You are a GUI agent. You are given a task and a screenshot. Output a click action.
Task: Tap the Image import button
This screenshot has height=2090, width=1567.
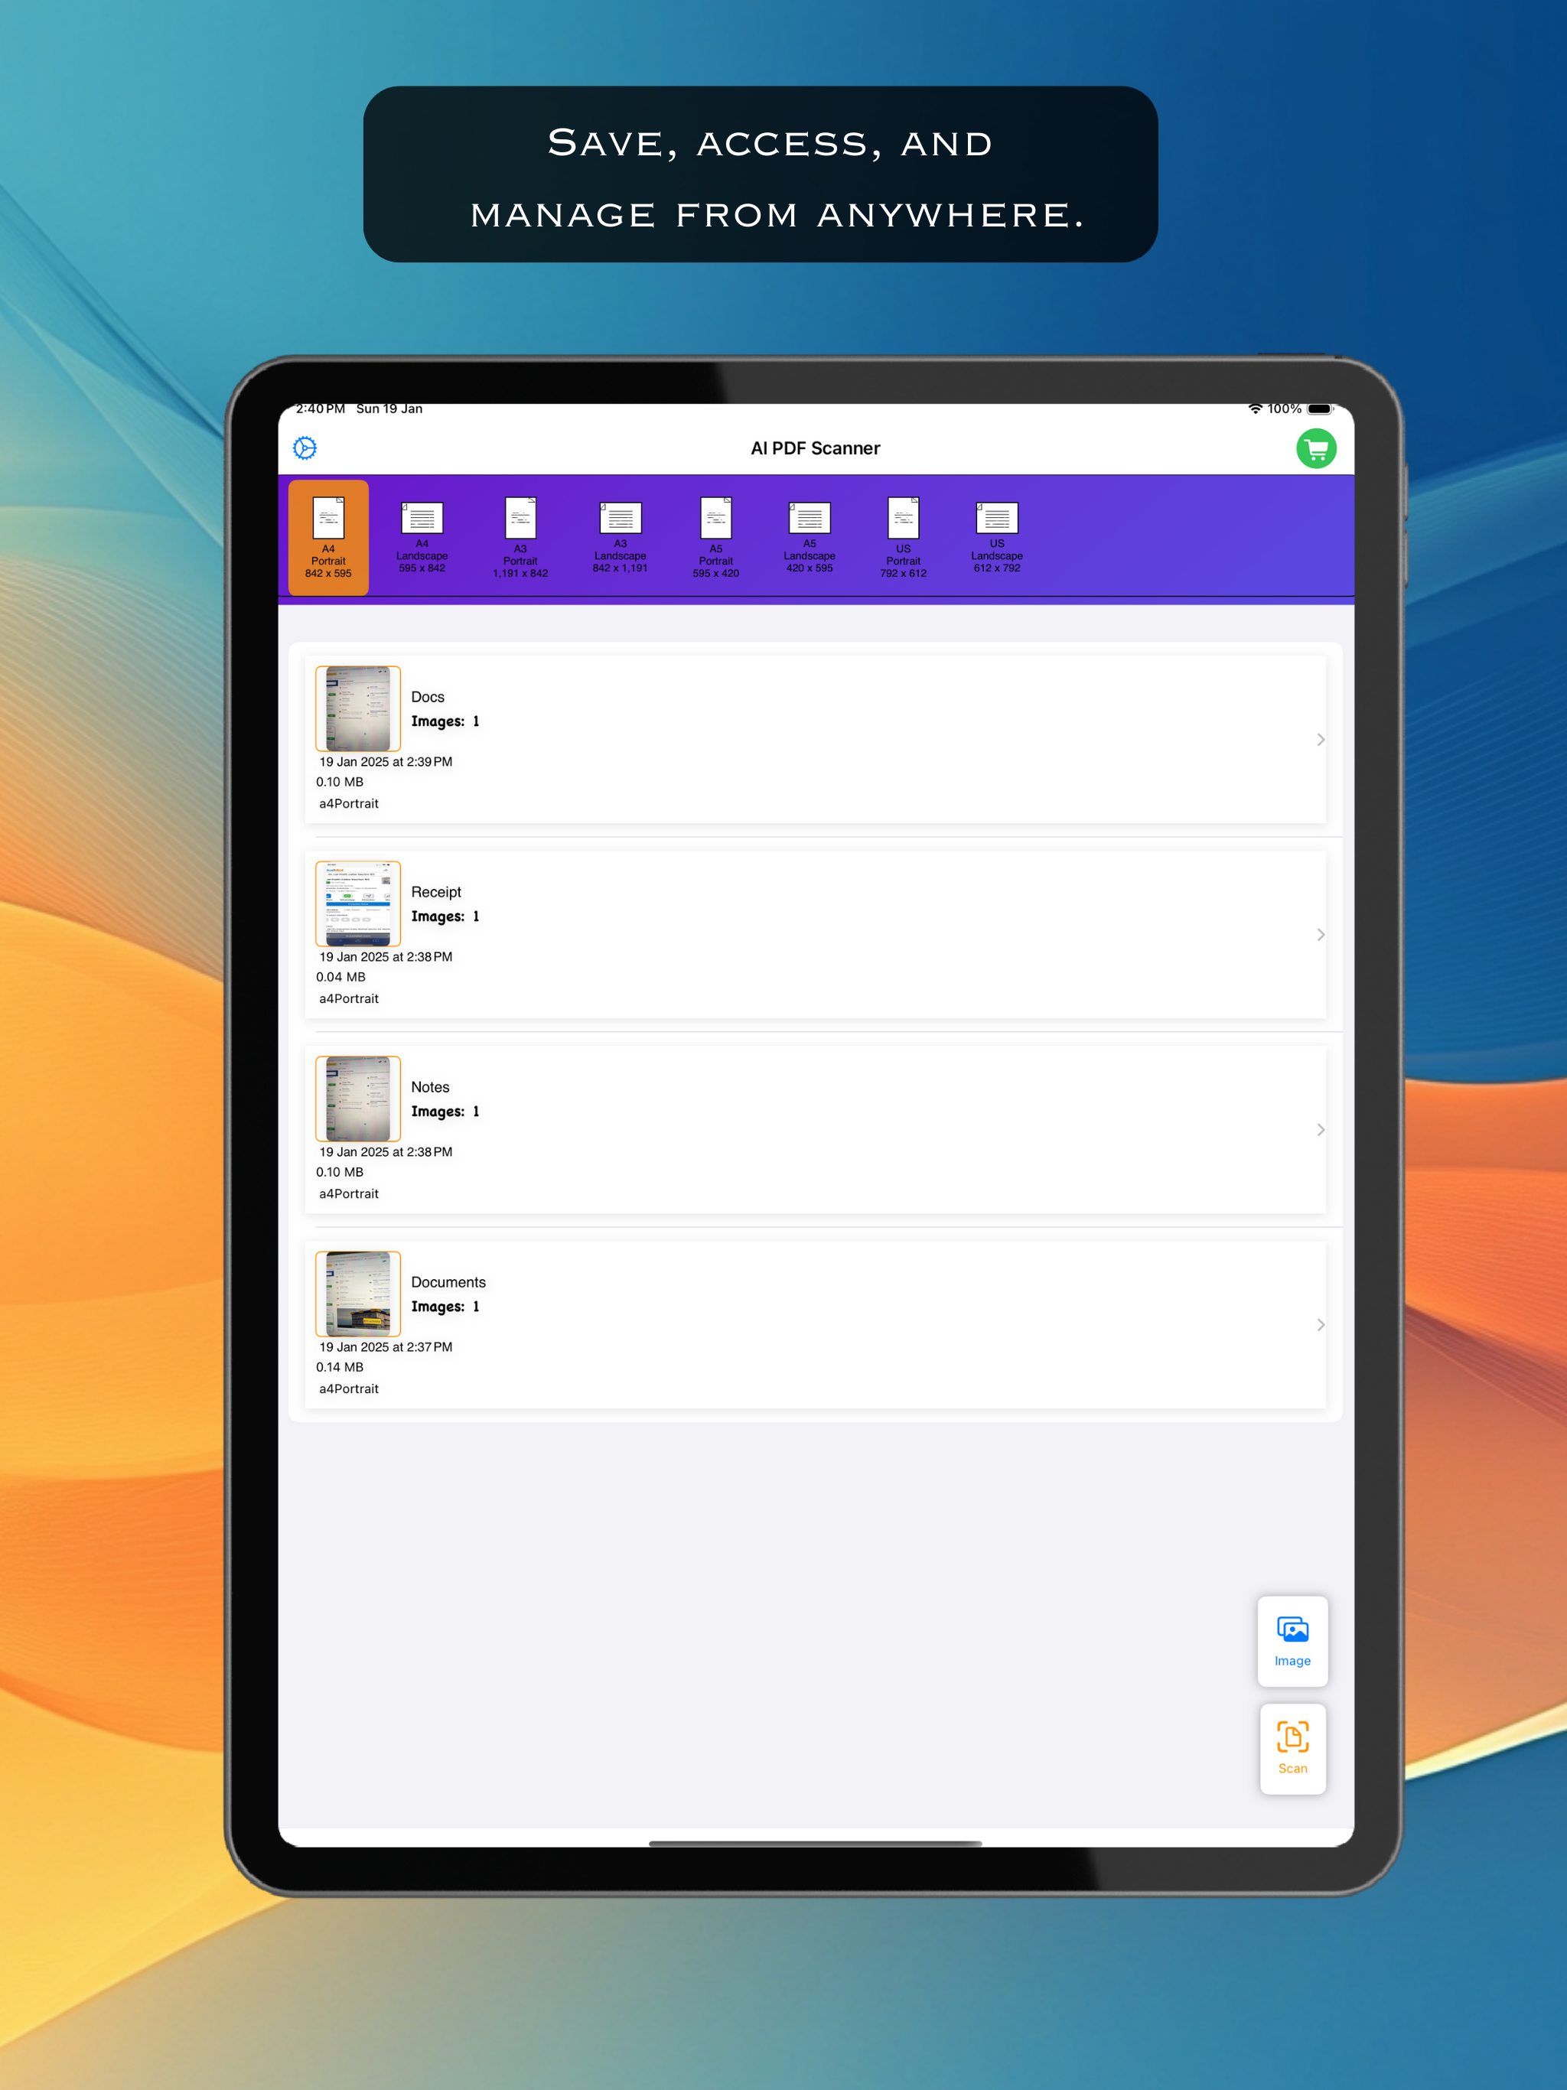pos(1292,1641)
